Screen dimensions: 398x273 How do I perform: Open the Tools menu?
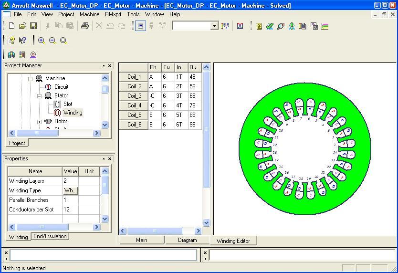coord(133,14)
